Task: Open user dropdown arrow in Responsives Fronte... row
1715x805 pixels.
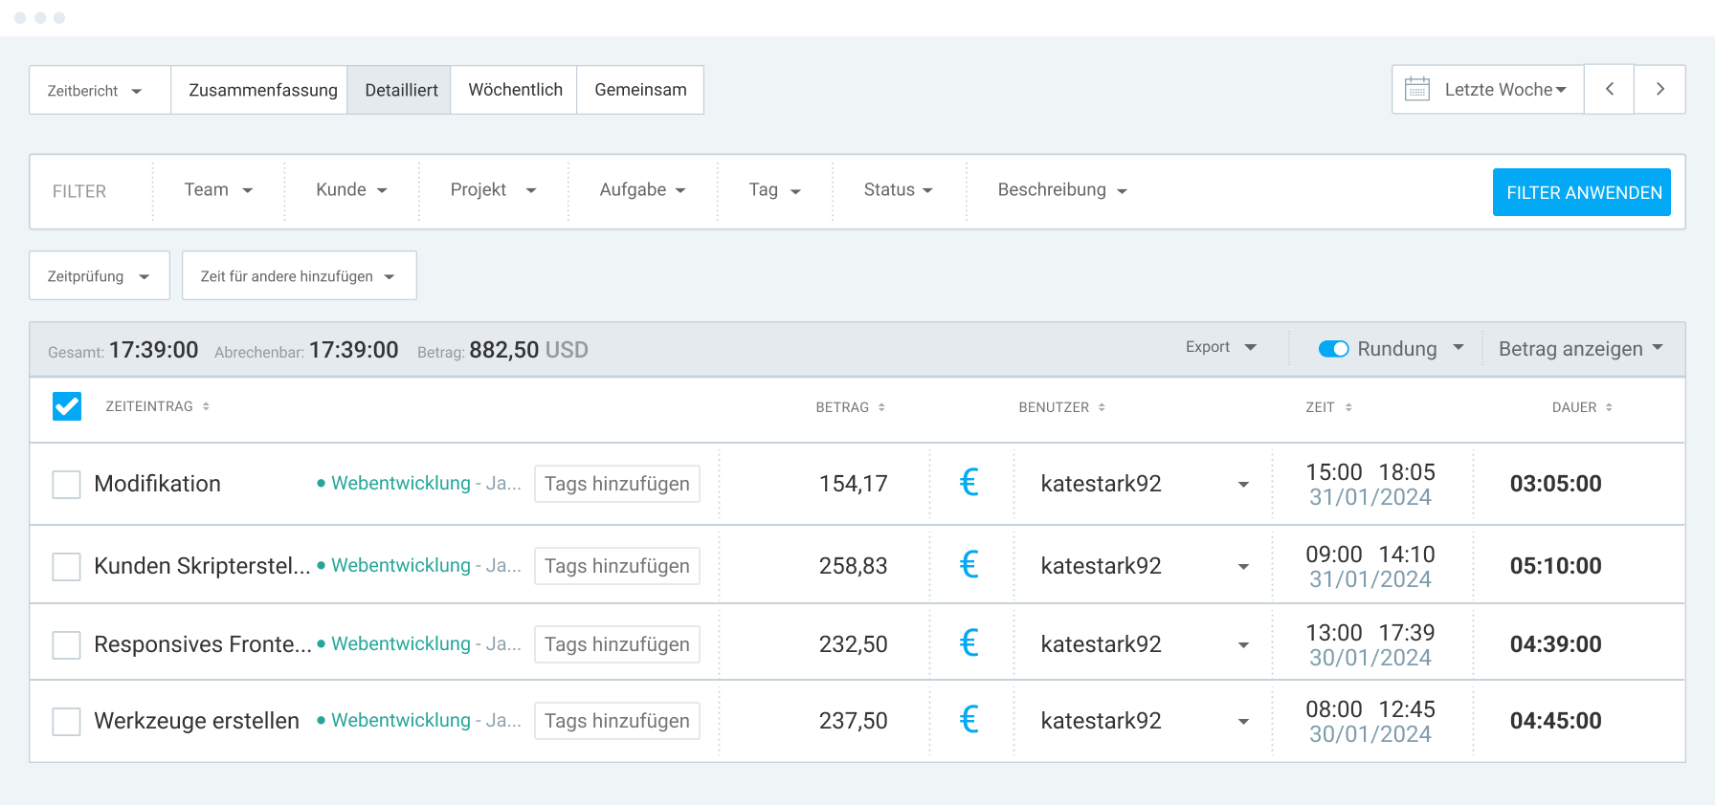Action: point(1243,645)
